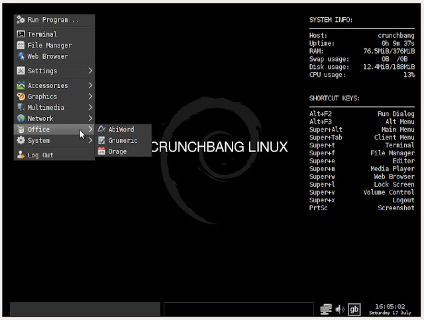Click the Run Dialog shortcut description
Viewport: 424px width, 320px height.
tap(396, 114)
